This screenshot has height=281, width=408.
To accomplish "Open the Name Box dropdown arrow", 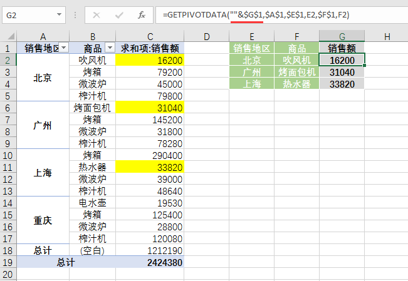I will tap(59, 14).
